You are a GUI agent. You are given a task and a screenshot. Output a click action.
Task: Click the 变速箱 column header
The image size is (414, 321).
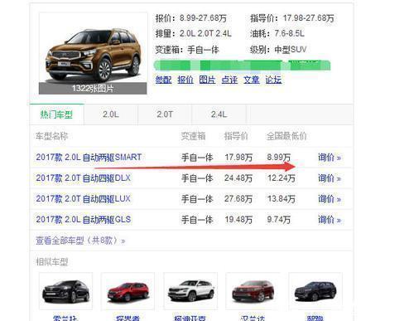[193, 136]
